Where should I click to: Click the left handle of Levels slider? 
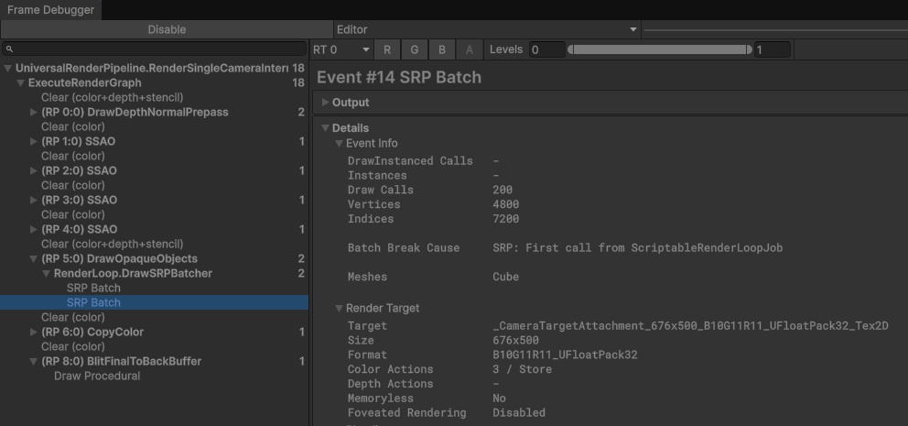570,49
